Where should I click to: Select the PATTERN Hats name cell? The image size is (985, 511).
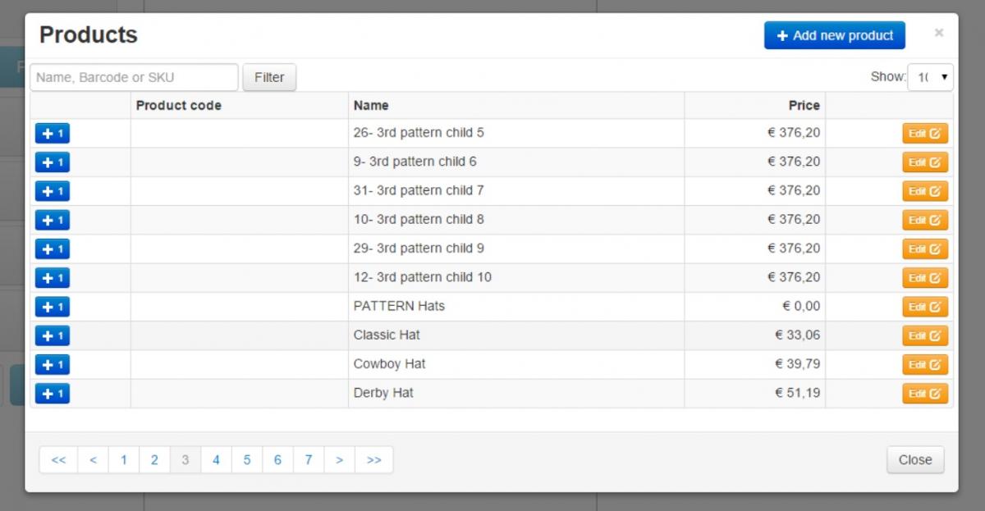pyautogui.click(x=516, y=307)
